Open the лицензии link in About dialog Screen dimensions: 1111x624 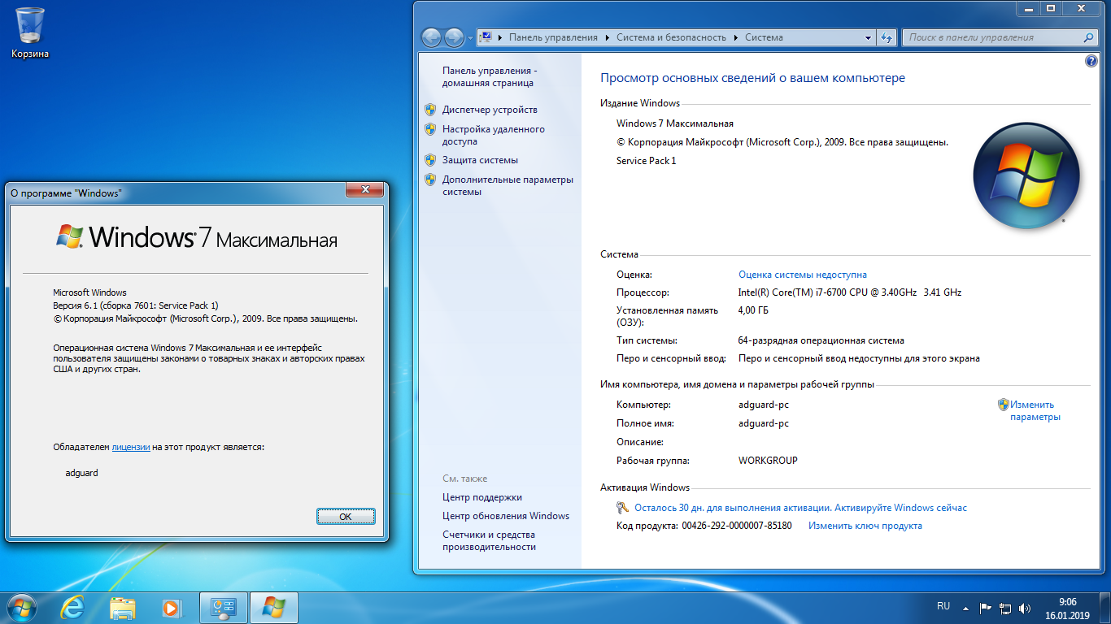(131, 447)
